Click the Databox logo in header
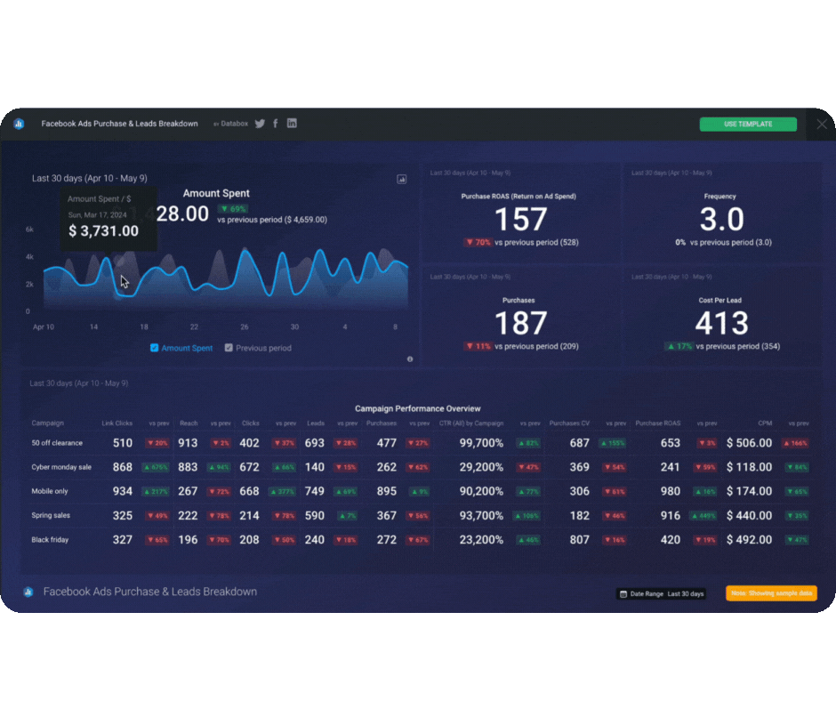Viewport: 836px width, 701px height. 20,124
